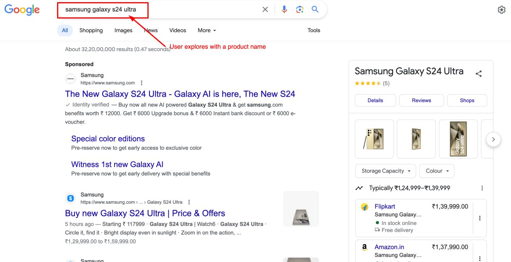Expand the Colour dropdown
Screen dimensions: 511x262
(x=437, y=171)
